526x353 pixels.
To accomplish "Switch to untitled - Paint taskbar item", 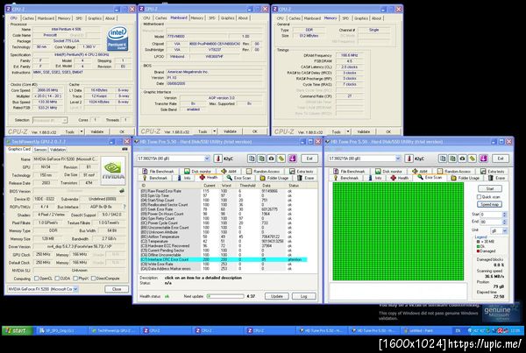I will [424, 330].
